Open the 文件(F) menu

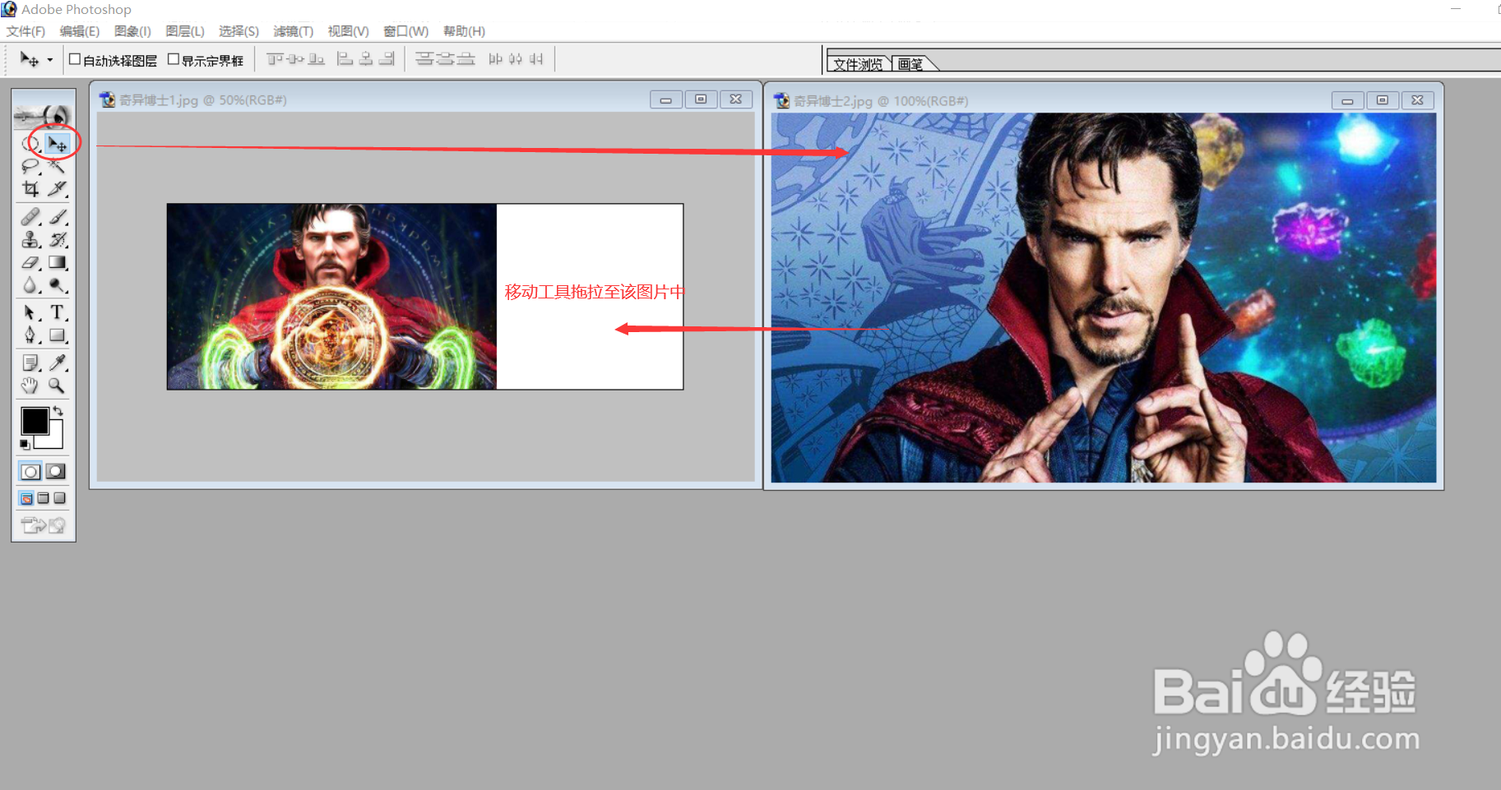pyautogui.click(x=26, y=31)
